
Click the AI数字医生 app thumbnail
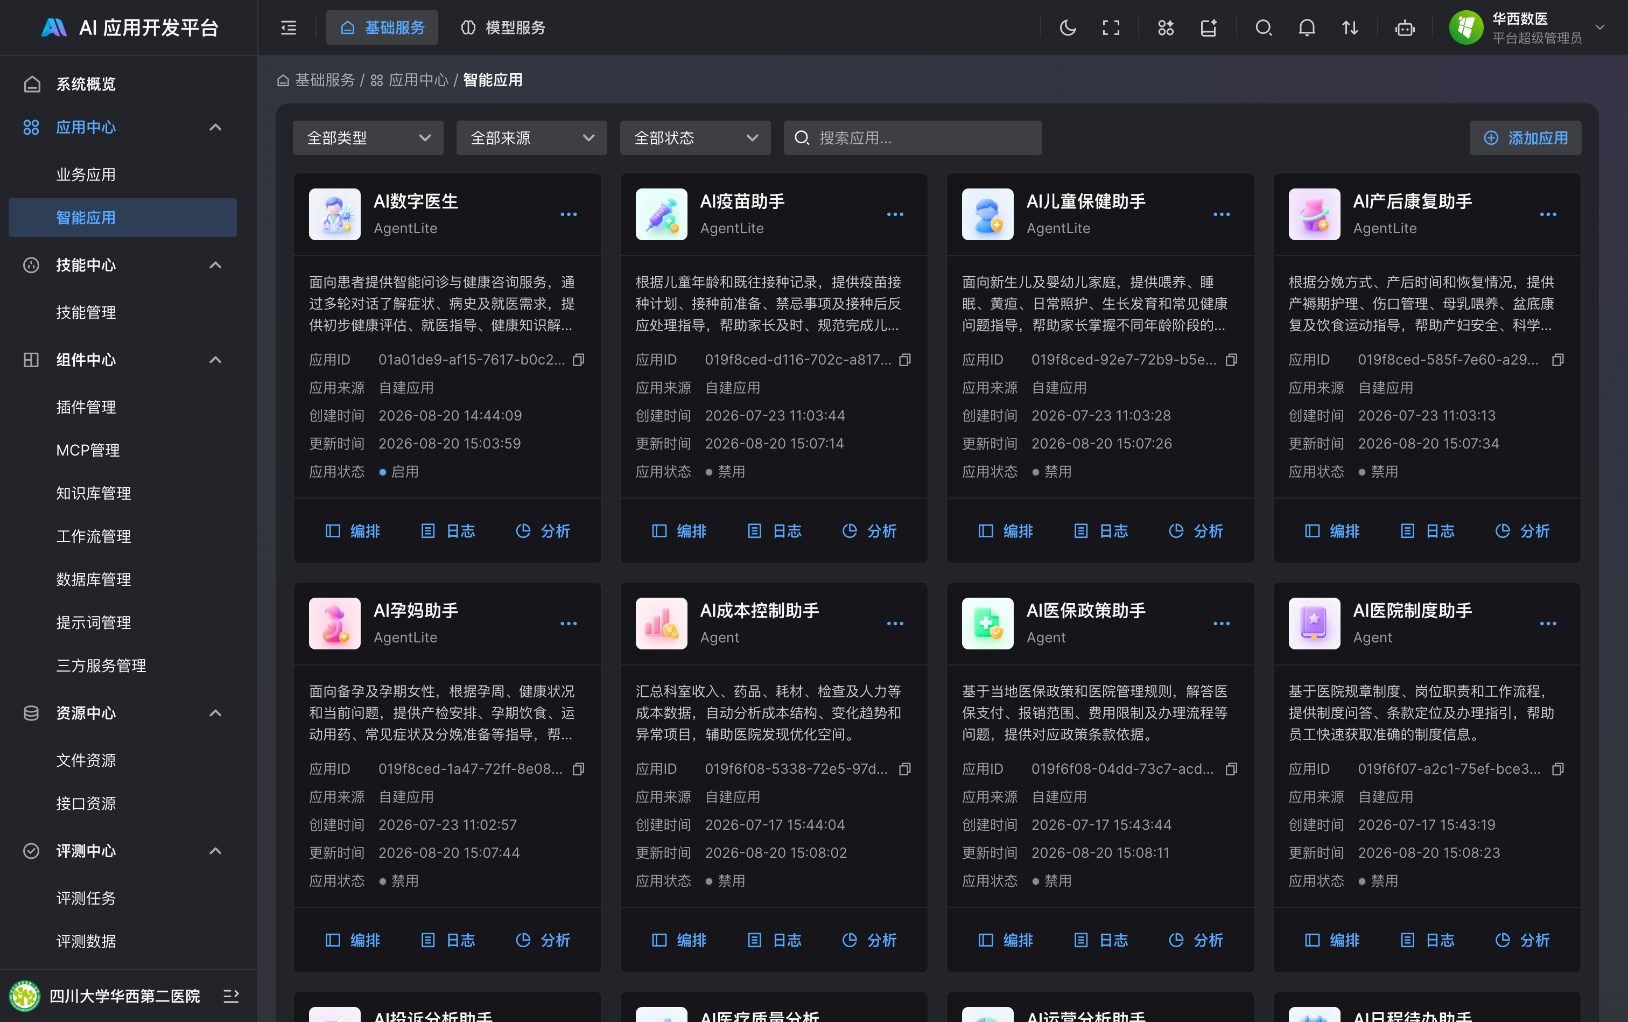tap(334, 214)
